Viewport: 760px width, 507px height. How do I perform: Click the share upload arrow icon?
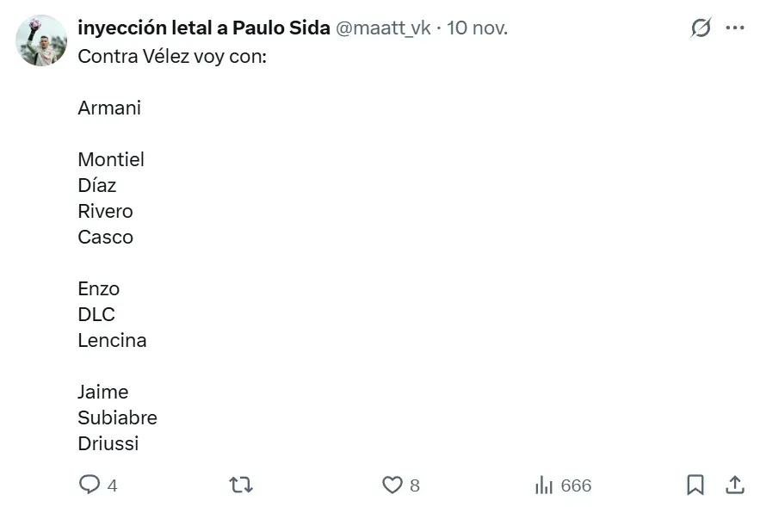point(734,485)
